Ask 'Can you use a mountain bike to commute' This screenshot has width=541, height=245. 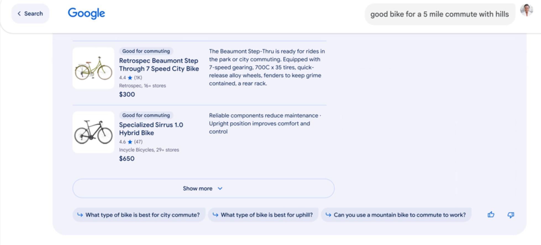click(399, 215)
